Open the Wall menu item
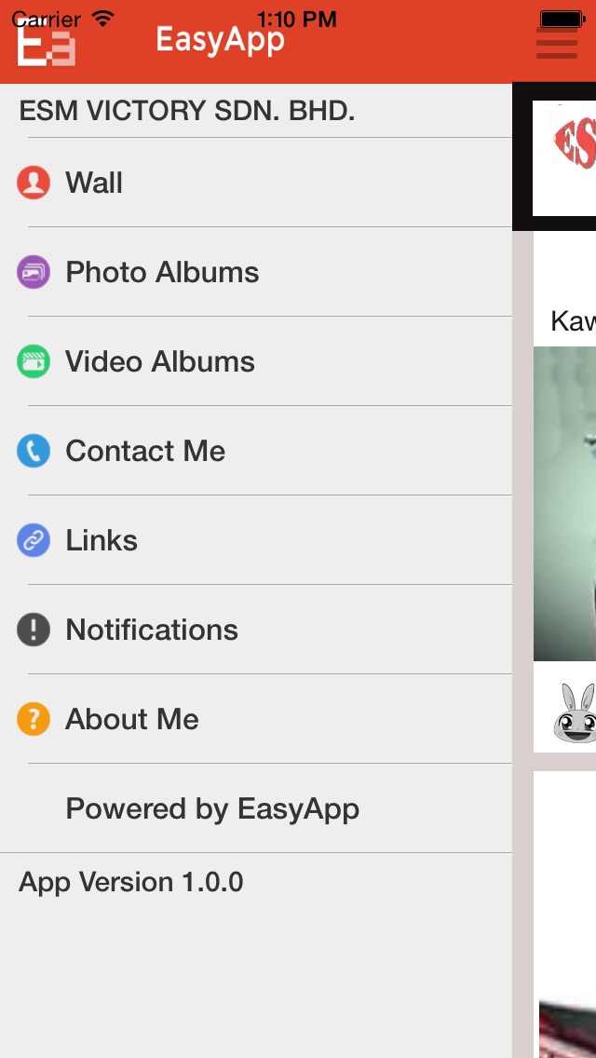 point(256,183)
